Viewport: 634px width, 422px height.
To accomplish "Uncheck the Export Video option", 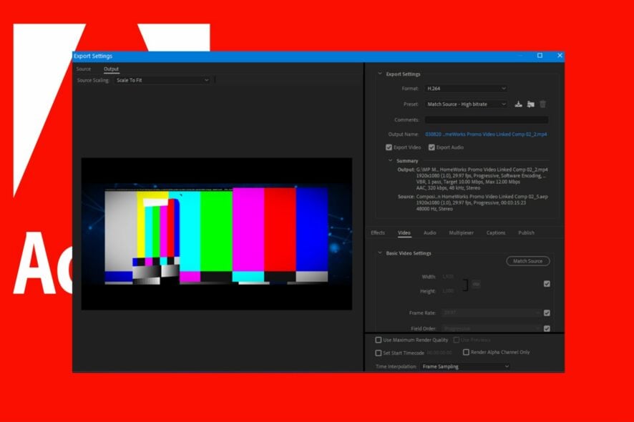I will (x=389, y=147).
